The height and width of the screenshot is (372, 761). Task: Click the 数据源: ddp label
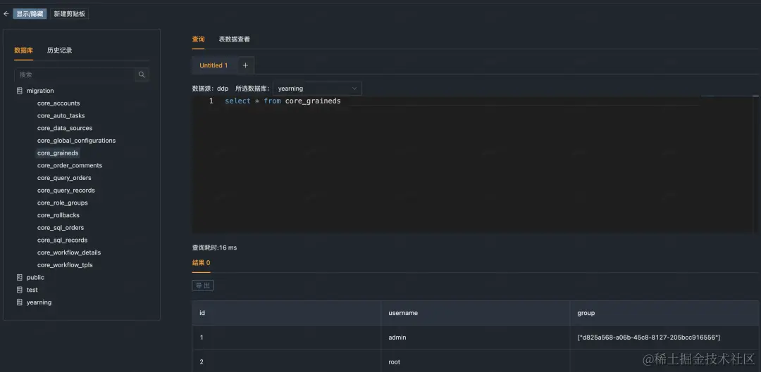pos(210,89)
